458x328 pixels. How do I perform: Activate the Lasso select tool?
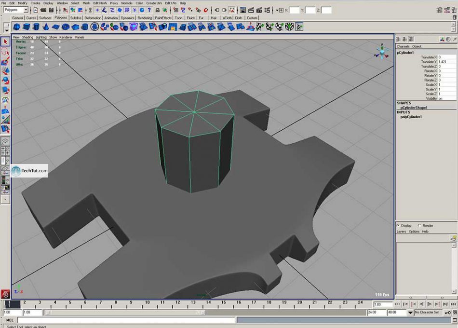5,52
